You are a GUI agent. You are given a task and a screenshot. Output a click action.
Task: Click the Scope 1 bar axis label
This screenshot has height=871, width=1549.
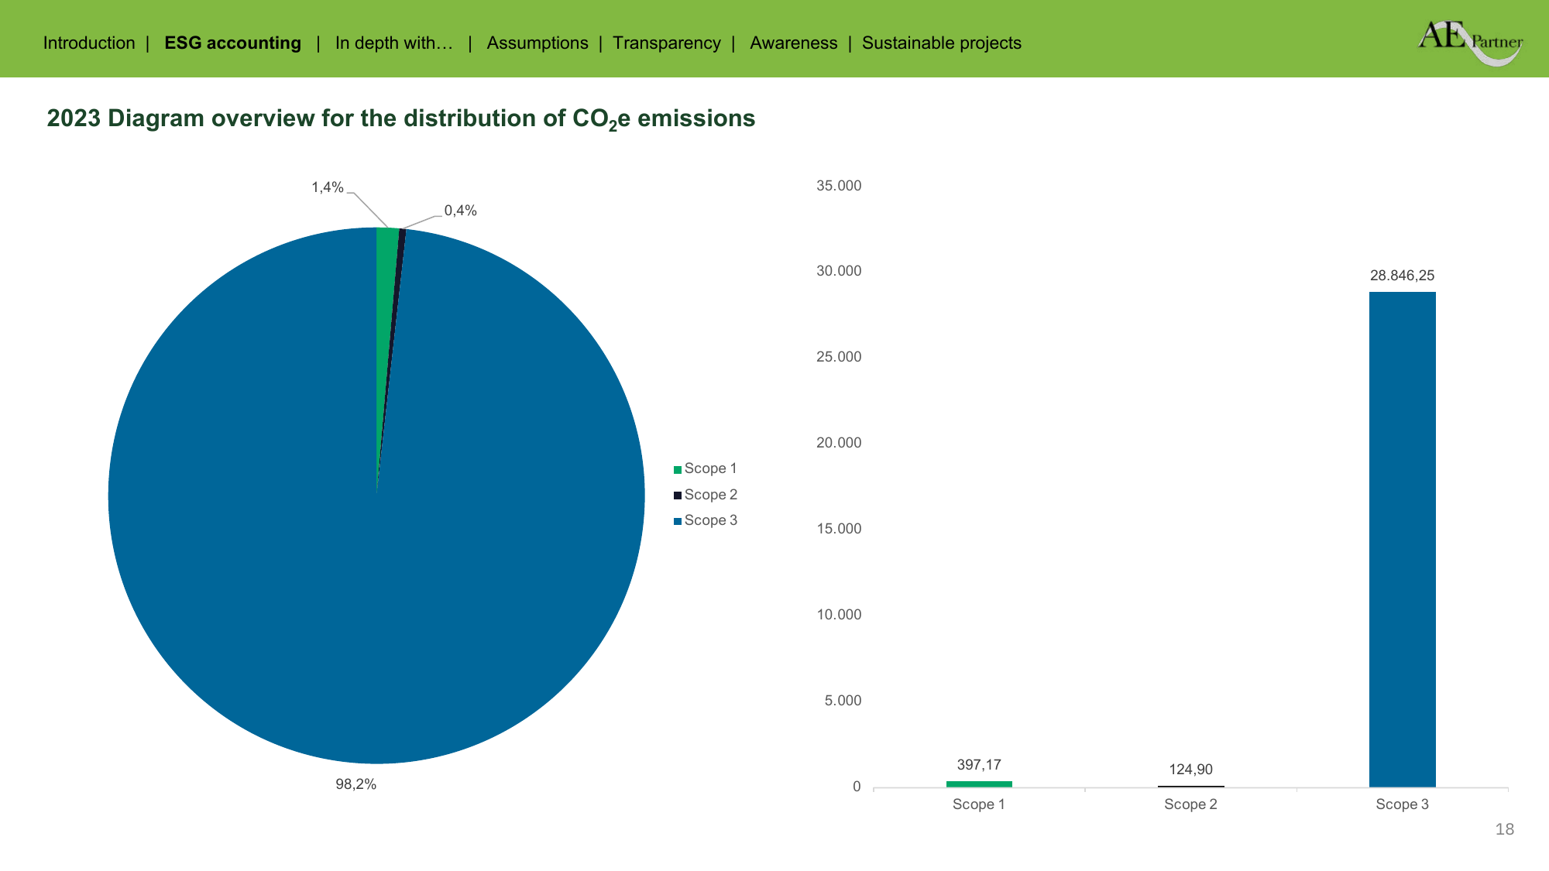tap(978, 804)
